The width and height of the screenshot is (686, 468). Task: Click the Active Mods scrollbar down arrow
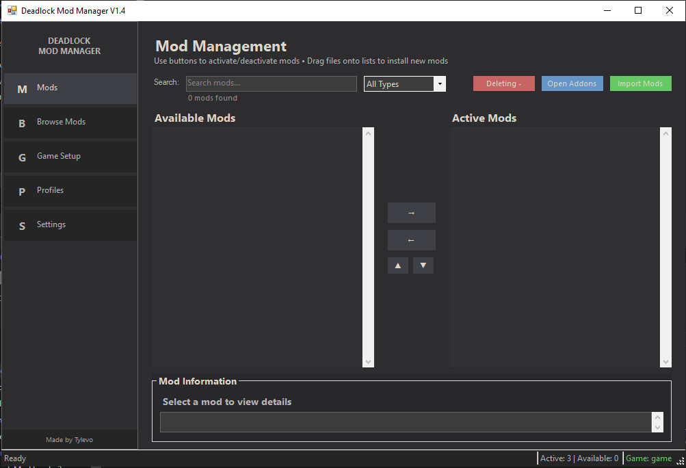pyautogui.click(x=665, y=361)
